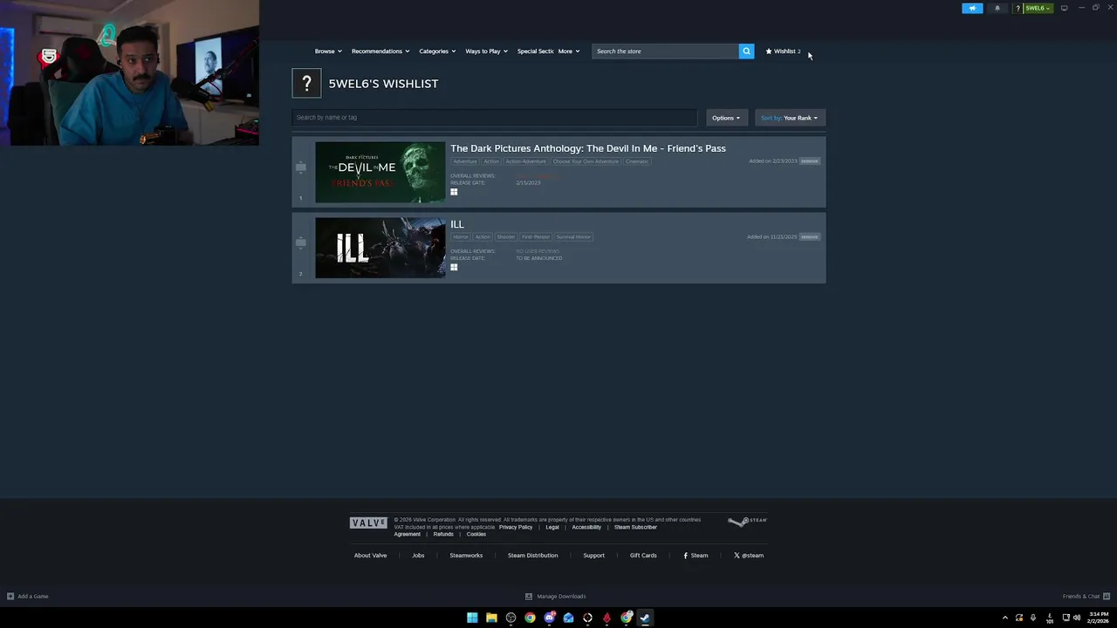1117x628 pixels.
Task: Open the Windows Start menu
Action: click(472, 618)
